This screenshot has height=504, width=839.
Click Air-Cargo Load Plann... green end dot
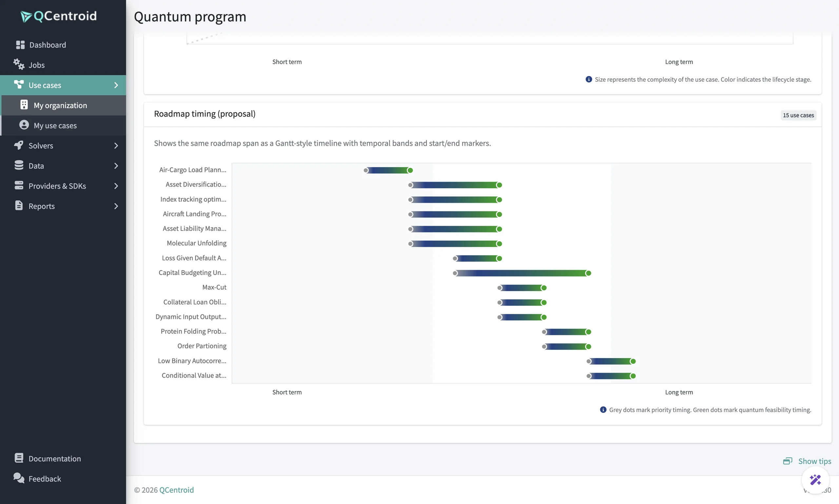(x=410, y=170)
